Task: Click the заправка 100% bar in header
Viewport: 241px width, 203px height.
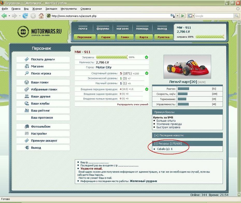Action: click(210, 37)
